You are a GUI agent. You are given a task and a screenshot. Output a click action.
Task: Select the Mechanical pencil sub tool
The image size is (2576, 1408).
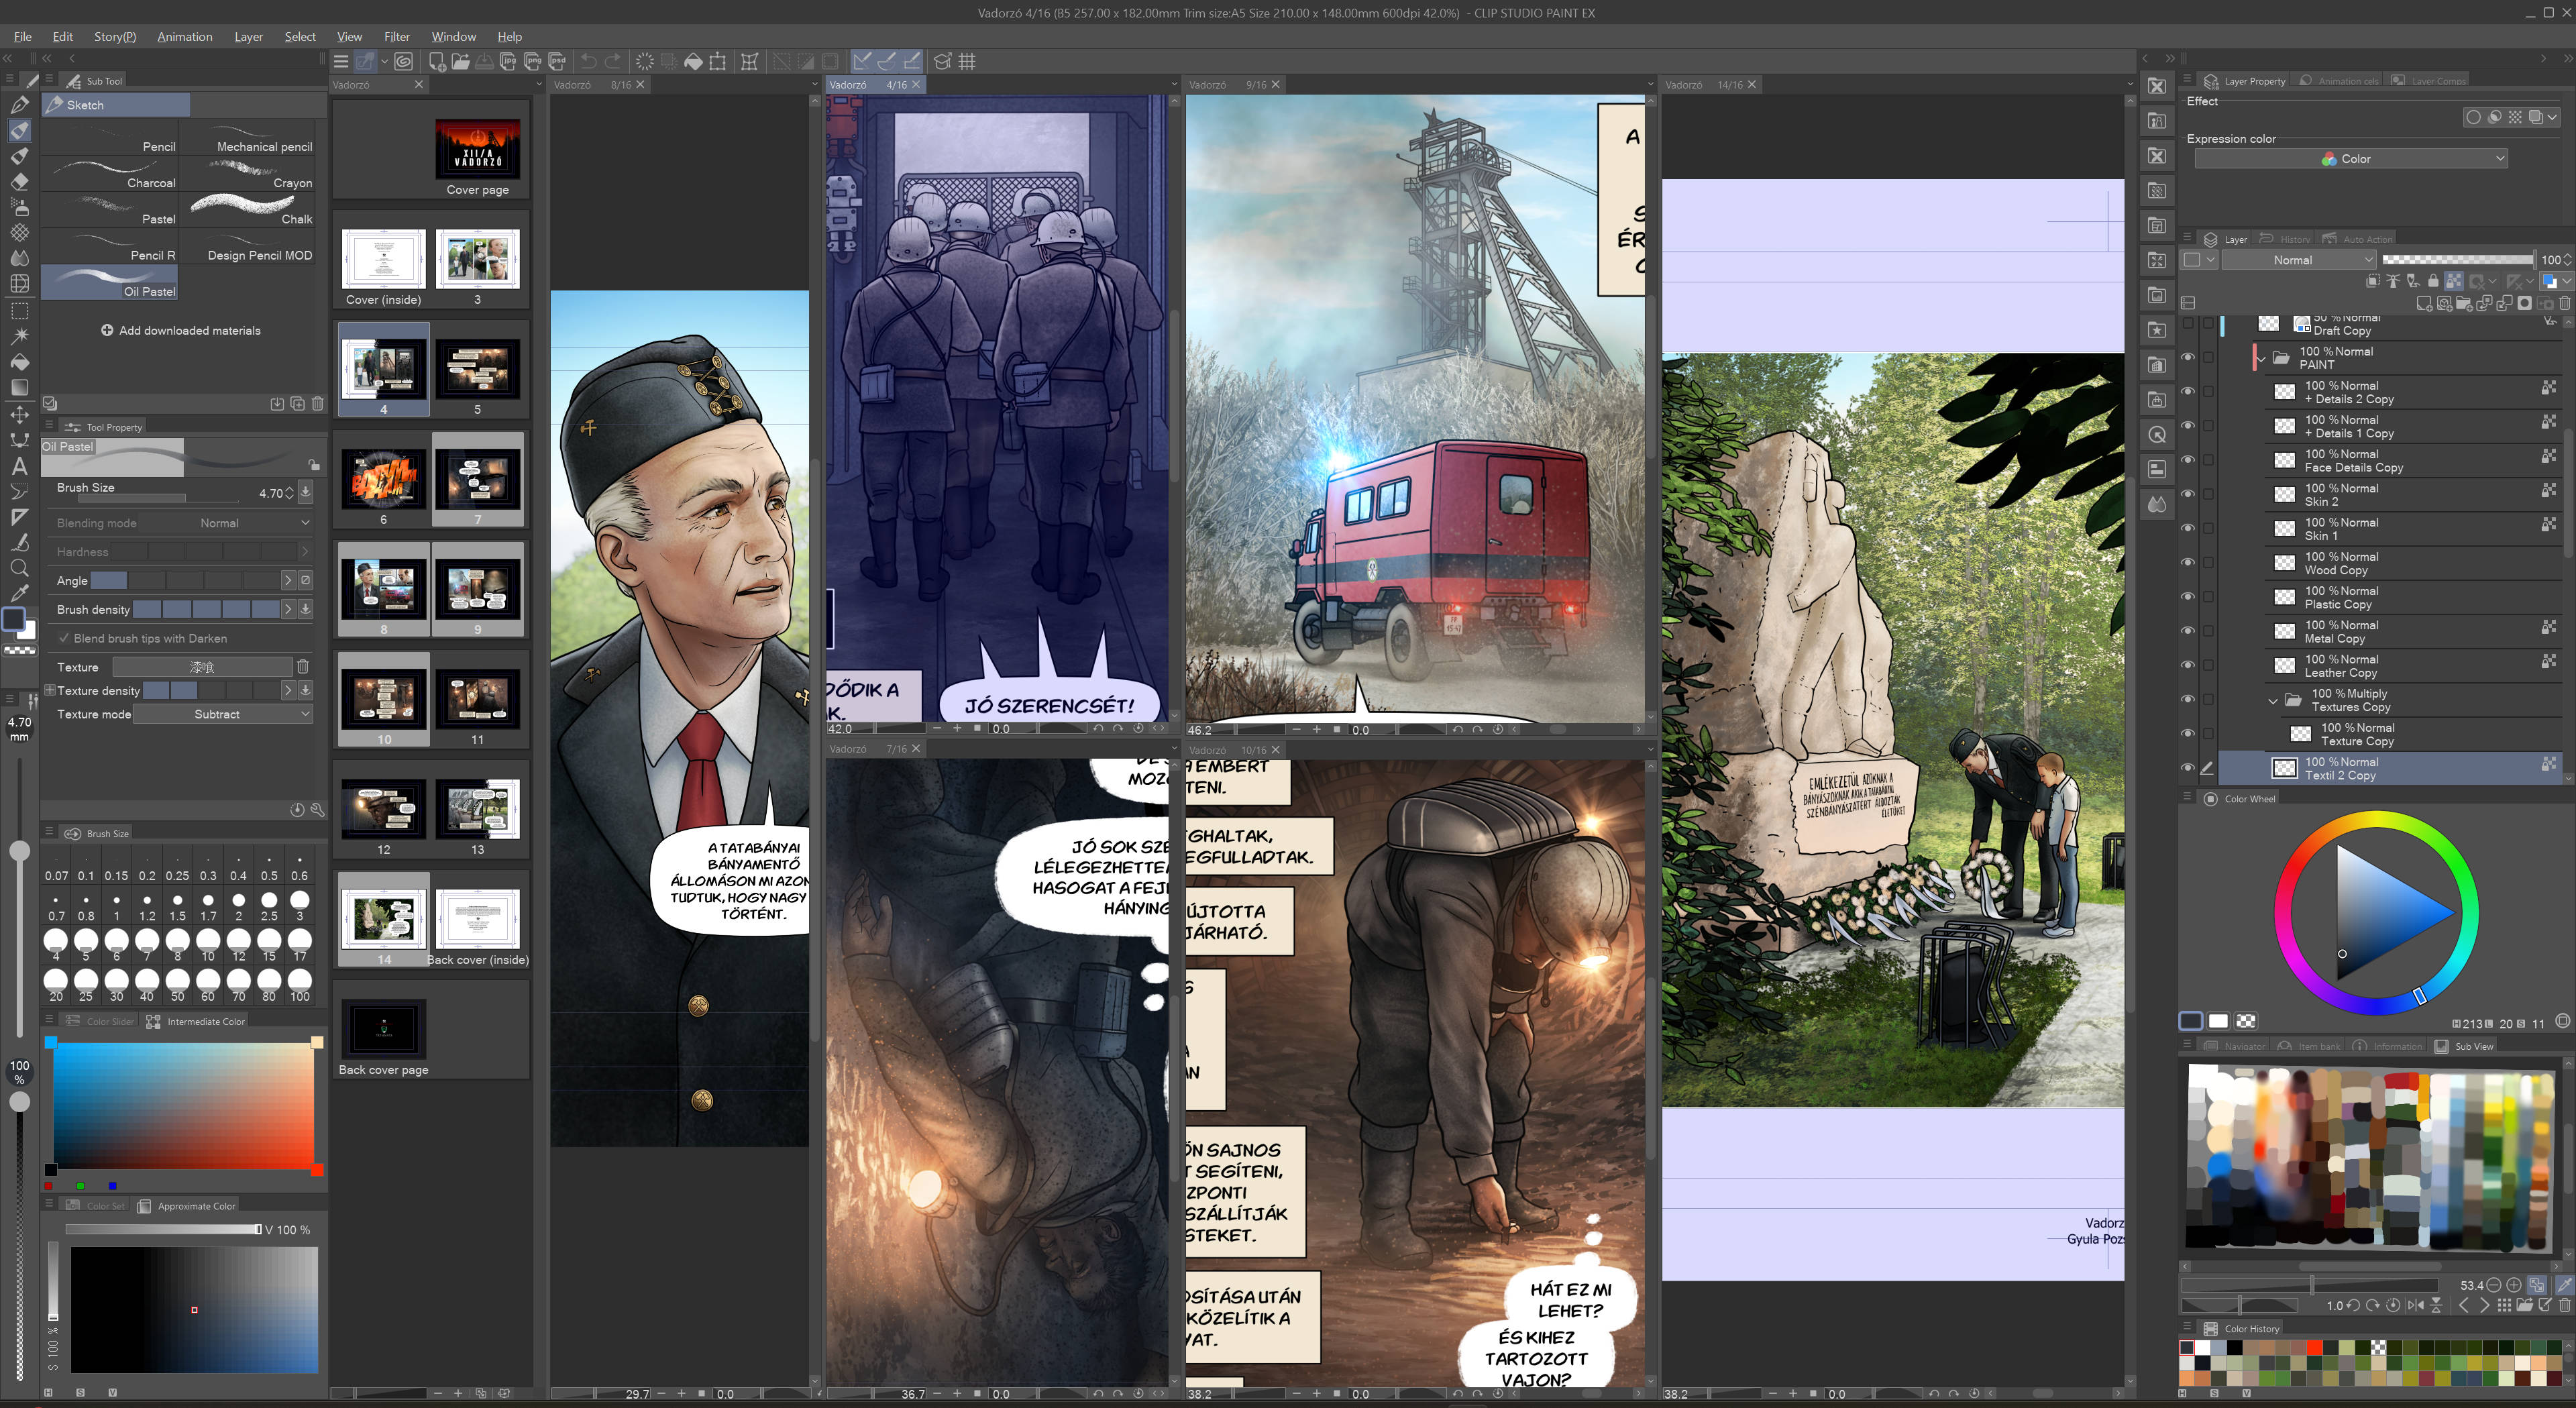pyautogui.click(x=247, y=139)
